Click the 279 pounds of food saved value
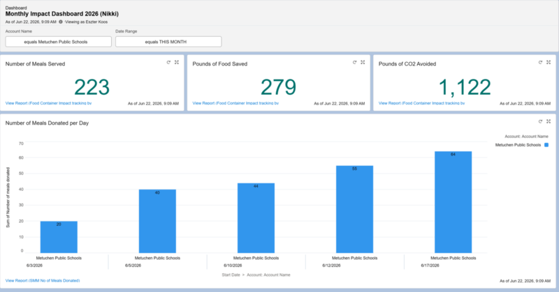The width and height of the screenshot is (559, 292). [x=278, y=87]
